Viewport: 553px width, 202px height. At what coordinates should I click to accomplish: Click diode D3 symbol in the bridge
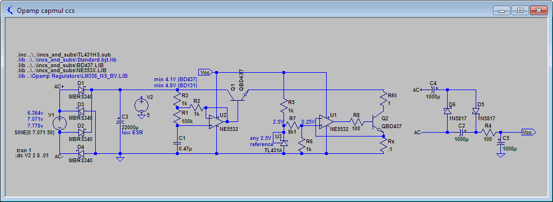pyautogui.click(x=81, y=111)
